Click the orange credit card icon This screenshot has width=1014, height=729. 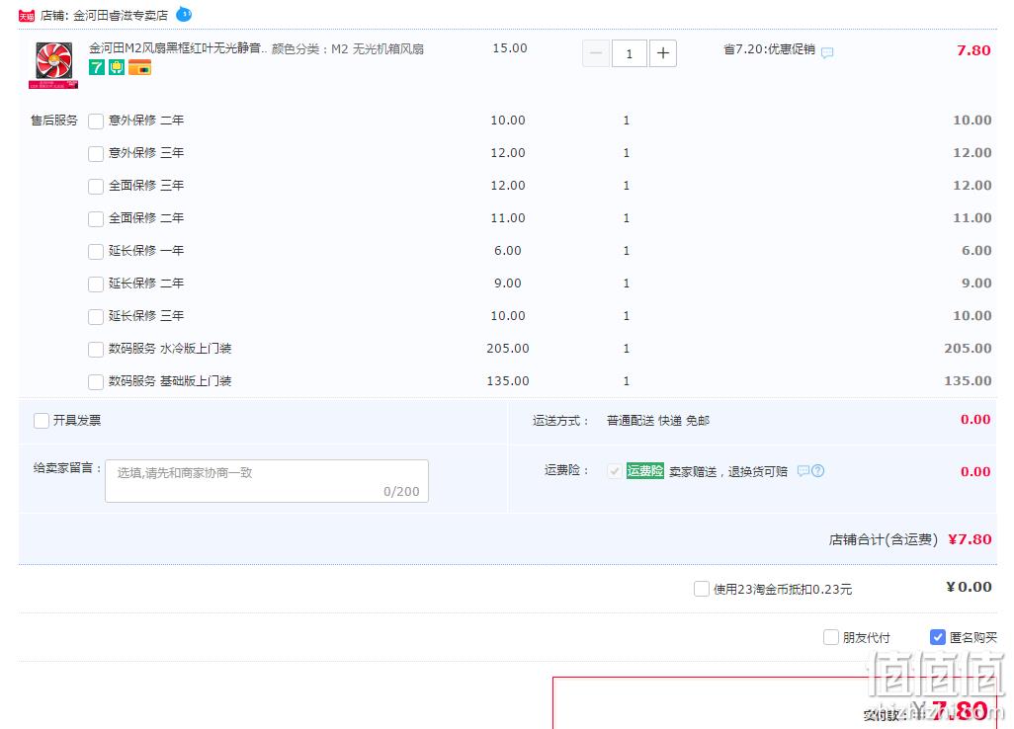pyautogui.click(x=139, y=67)
